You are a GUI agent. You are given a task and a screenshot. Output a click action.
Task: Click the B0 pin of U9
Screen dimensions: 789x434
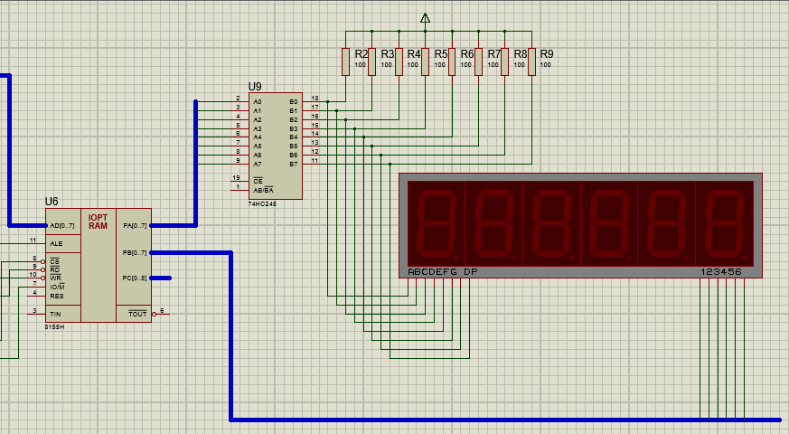tap(293, 101)
